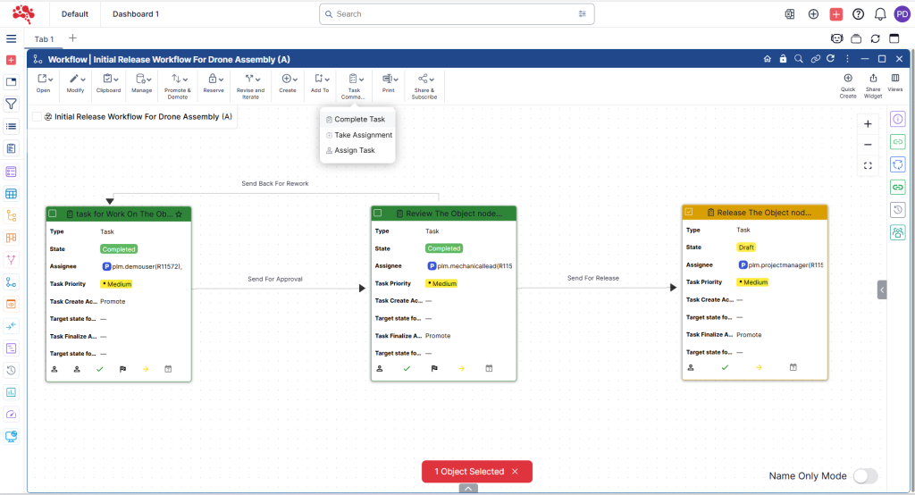Select Complete Task from the menu
This screenshot has width=915, height=495.
pos(359,119)
